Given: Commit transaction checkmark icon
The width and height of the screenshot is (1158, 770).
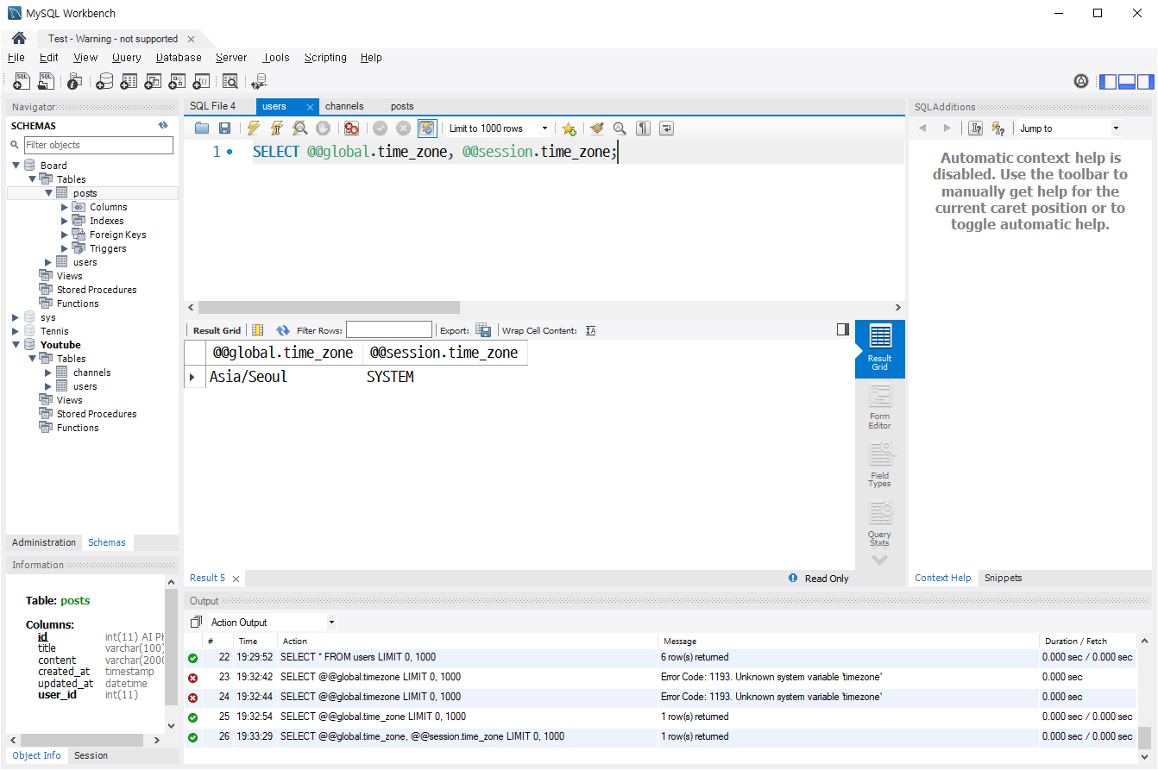Looking at the screenshot, I should 380,128.
